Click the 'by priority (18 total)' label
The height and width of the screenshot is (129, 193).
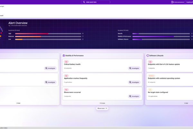(x=14, y=30)
